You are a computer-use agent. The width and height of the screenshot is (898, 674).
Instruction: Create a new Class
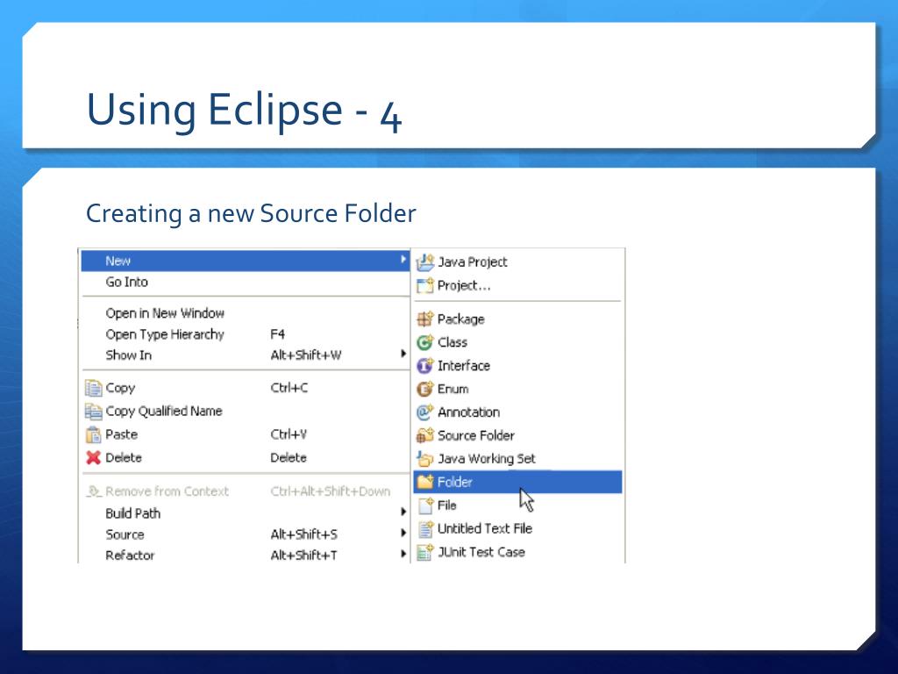tap(517, 342)
